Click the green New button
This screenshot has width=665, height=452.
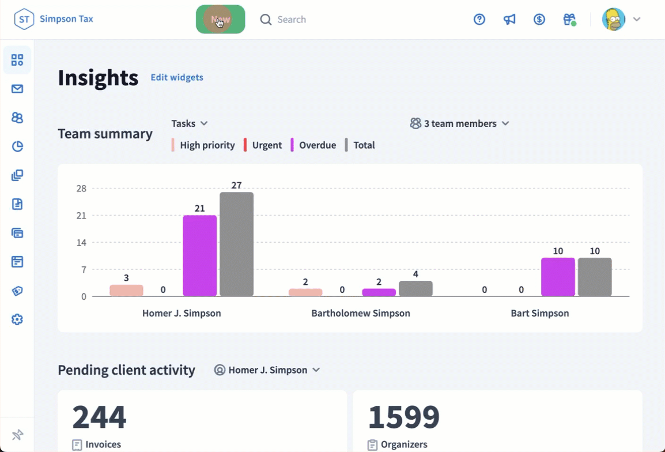click(220, 20)
